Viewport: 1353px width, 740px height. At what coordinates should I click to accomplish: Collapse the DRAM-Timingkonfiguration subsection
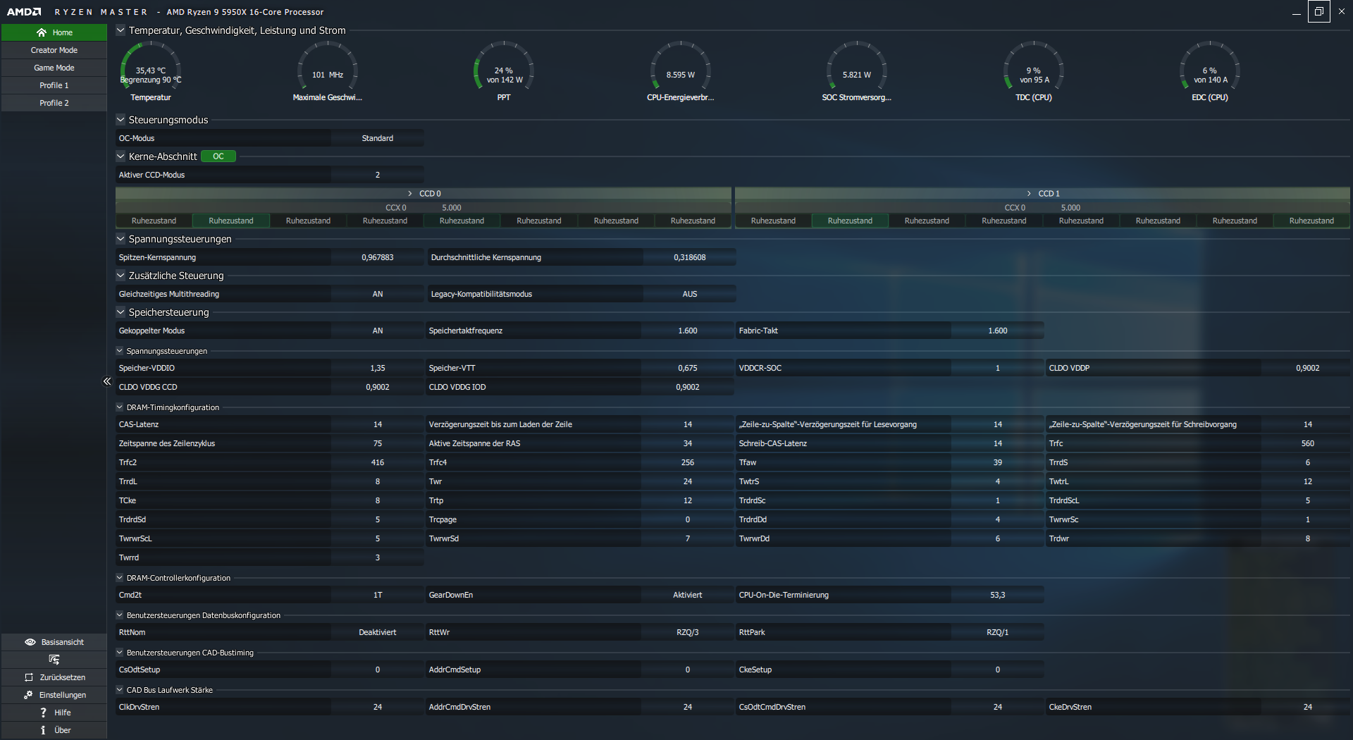pyautogui.click(x=120, y=407)
